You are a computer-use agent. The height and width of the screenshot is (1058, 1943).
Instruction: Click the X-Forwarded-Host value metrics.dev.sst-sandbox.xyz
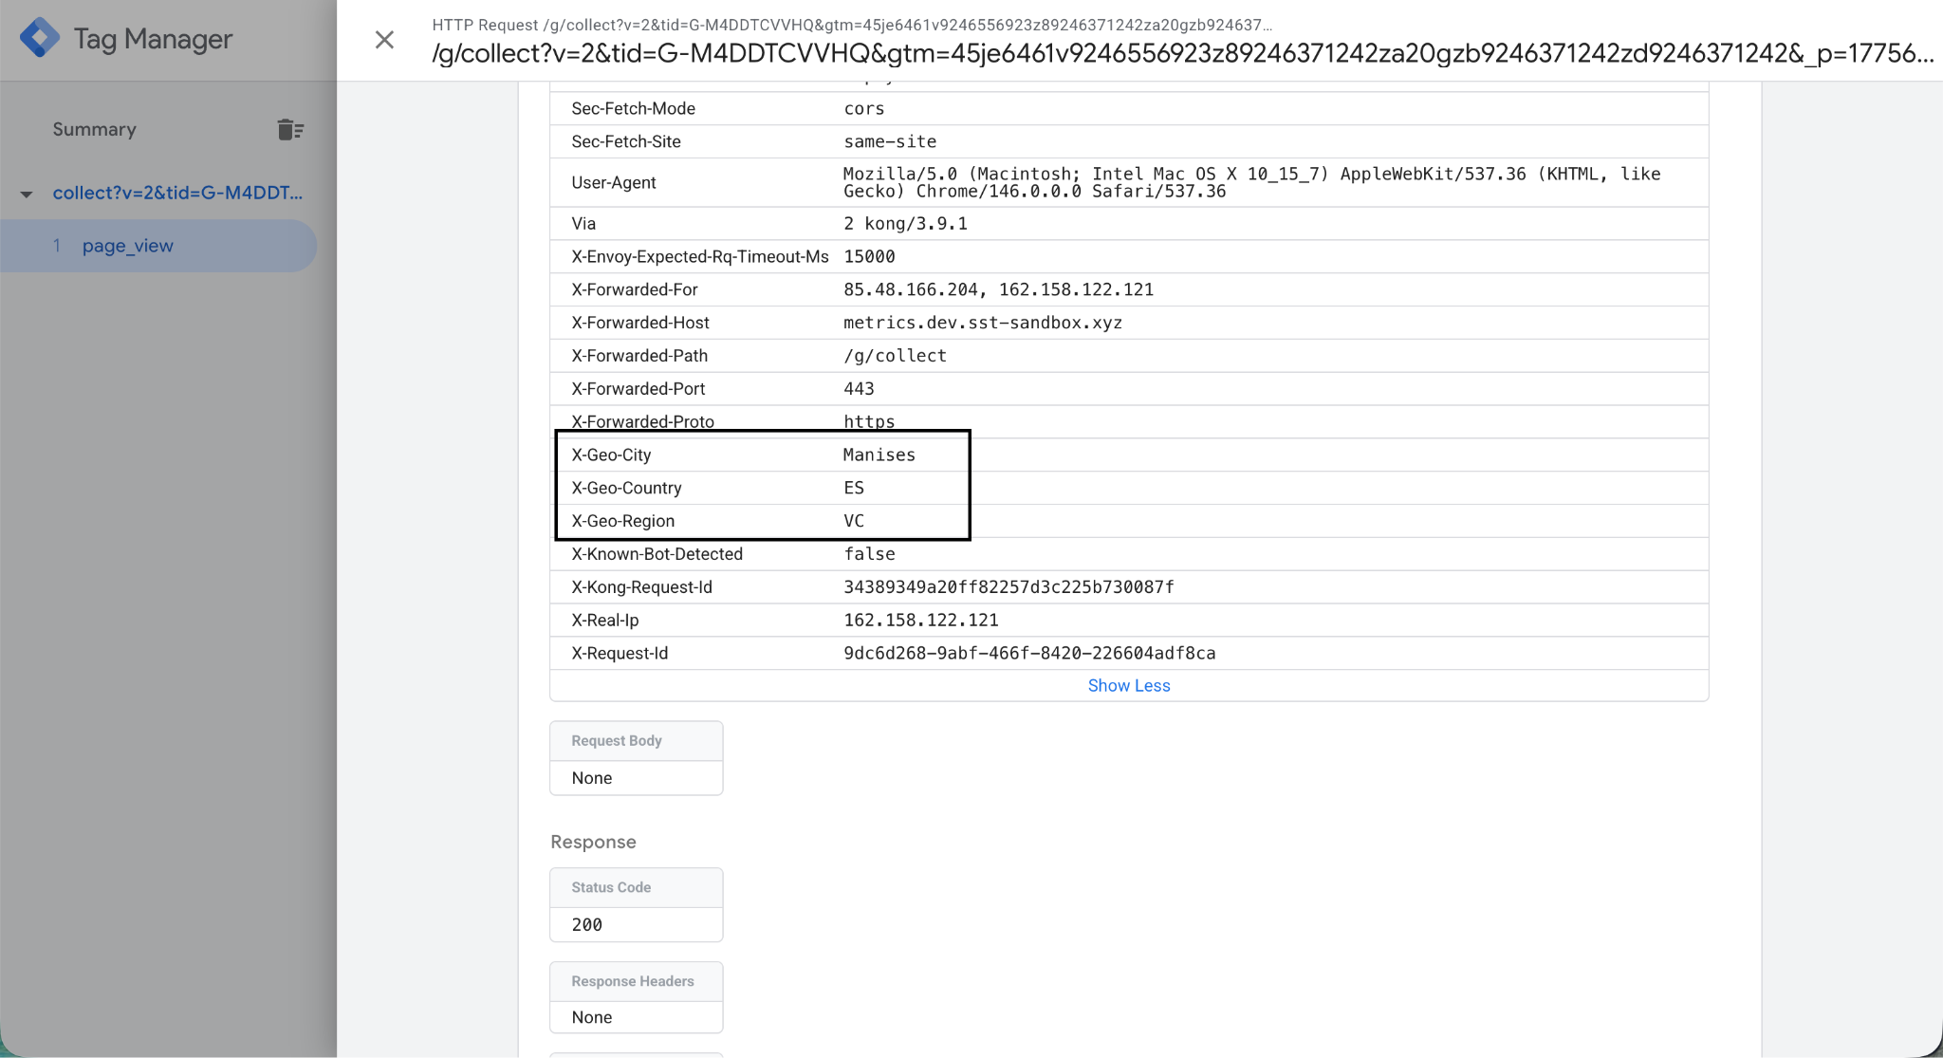982,323
